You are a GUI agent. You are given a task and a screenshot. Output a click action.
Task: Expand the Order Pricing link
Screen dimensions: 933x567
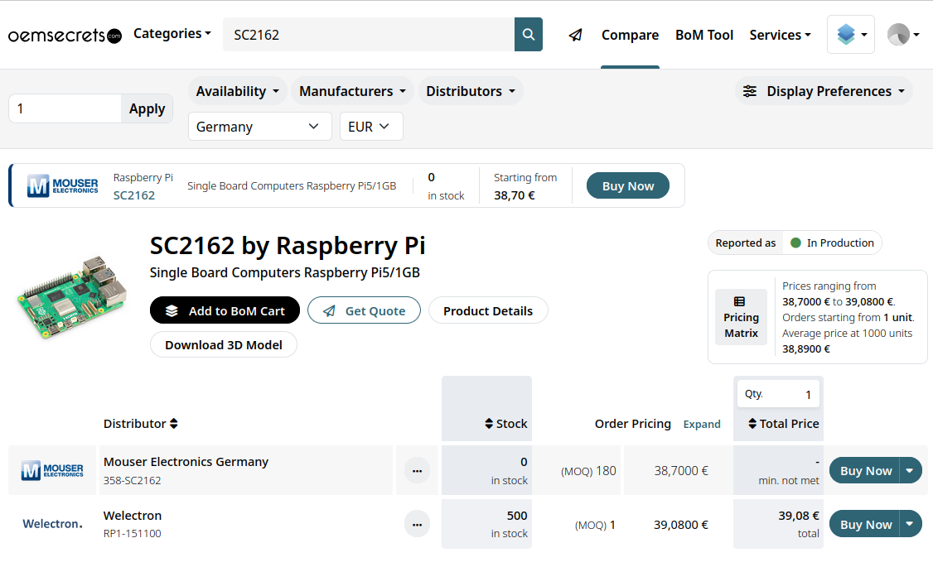click(x=701, y=424)
